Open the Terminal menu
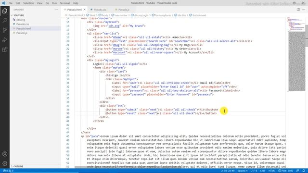This screenshot has width=308, height=173. click(64, 3)
